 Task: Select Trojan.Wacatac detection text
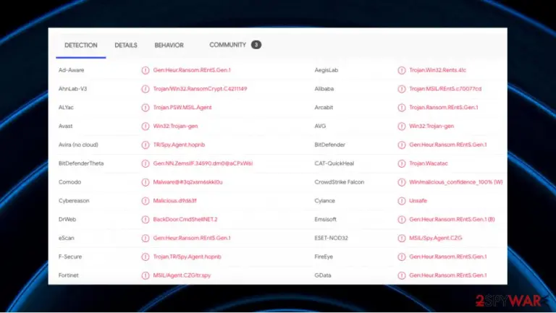coord(429,163)
